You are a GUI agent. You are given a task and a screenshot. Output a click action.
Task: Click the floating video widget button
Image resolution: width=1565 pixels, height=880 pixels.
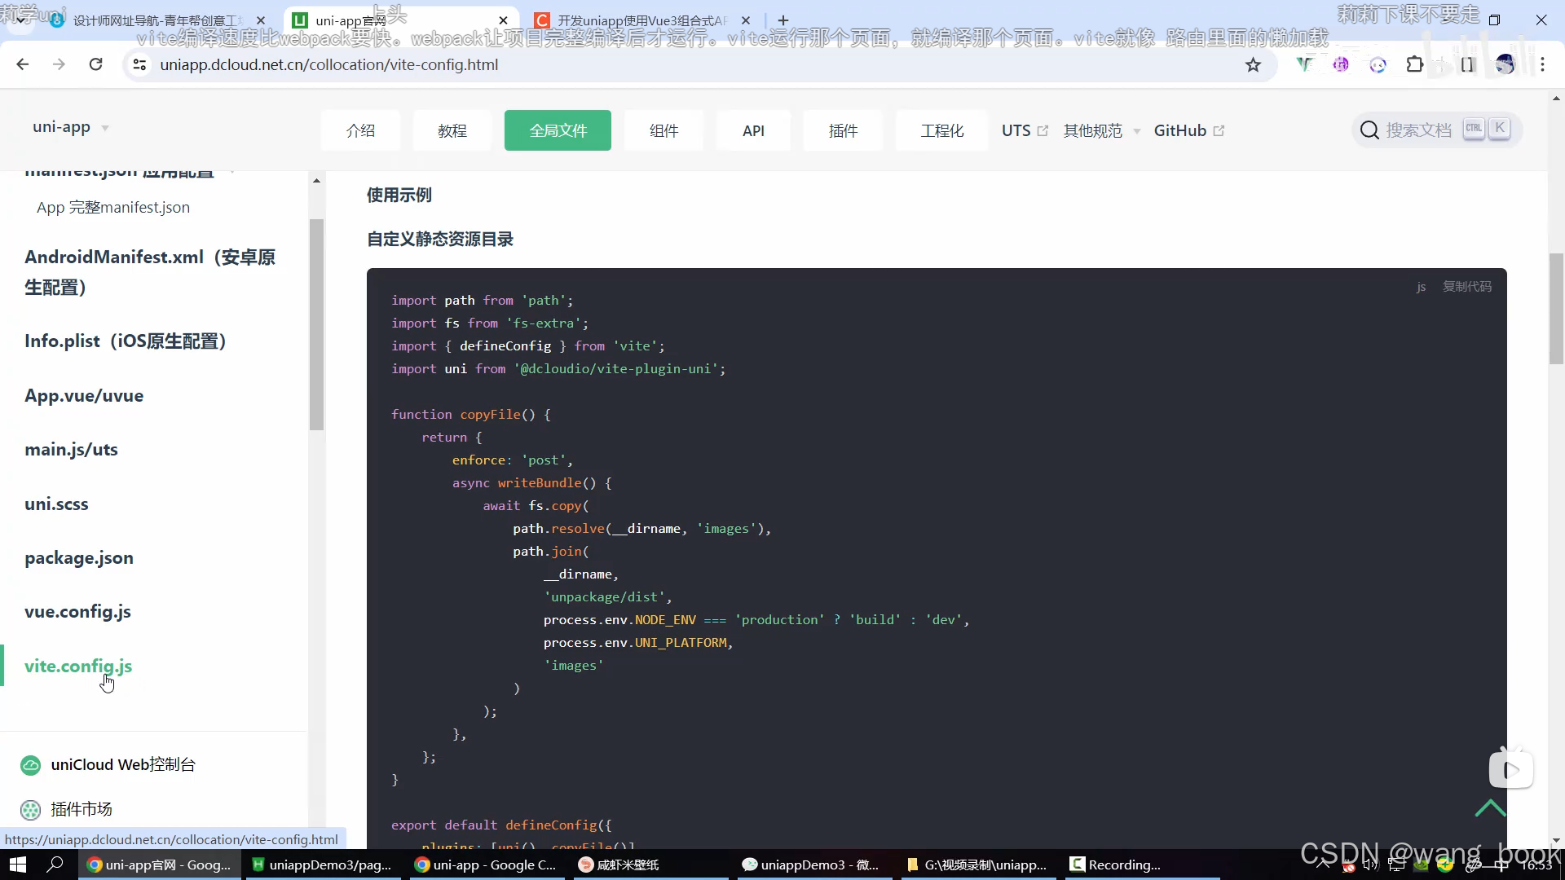click(x=1511, y=769)
